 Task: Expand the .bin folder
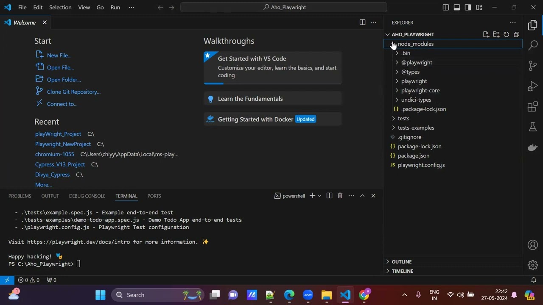point(453,53)
